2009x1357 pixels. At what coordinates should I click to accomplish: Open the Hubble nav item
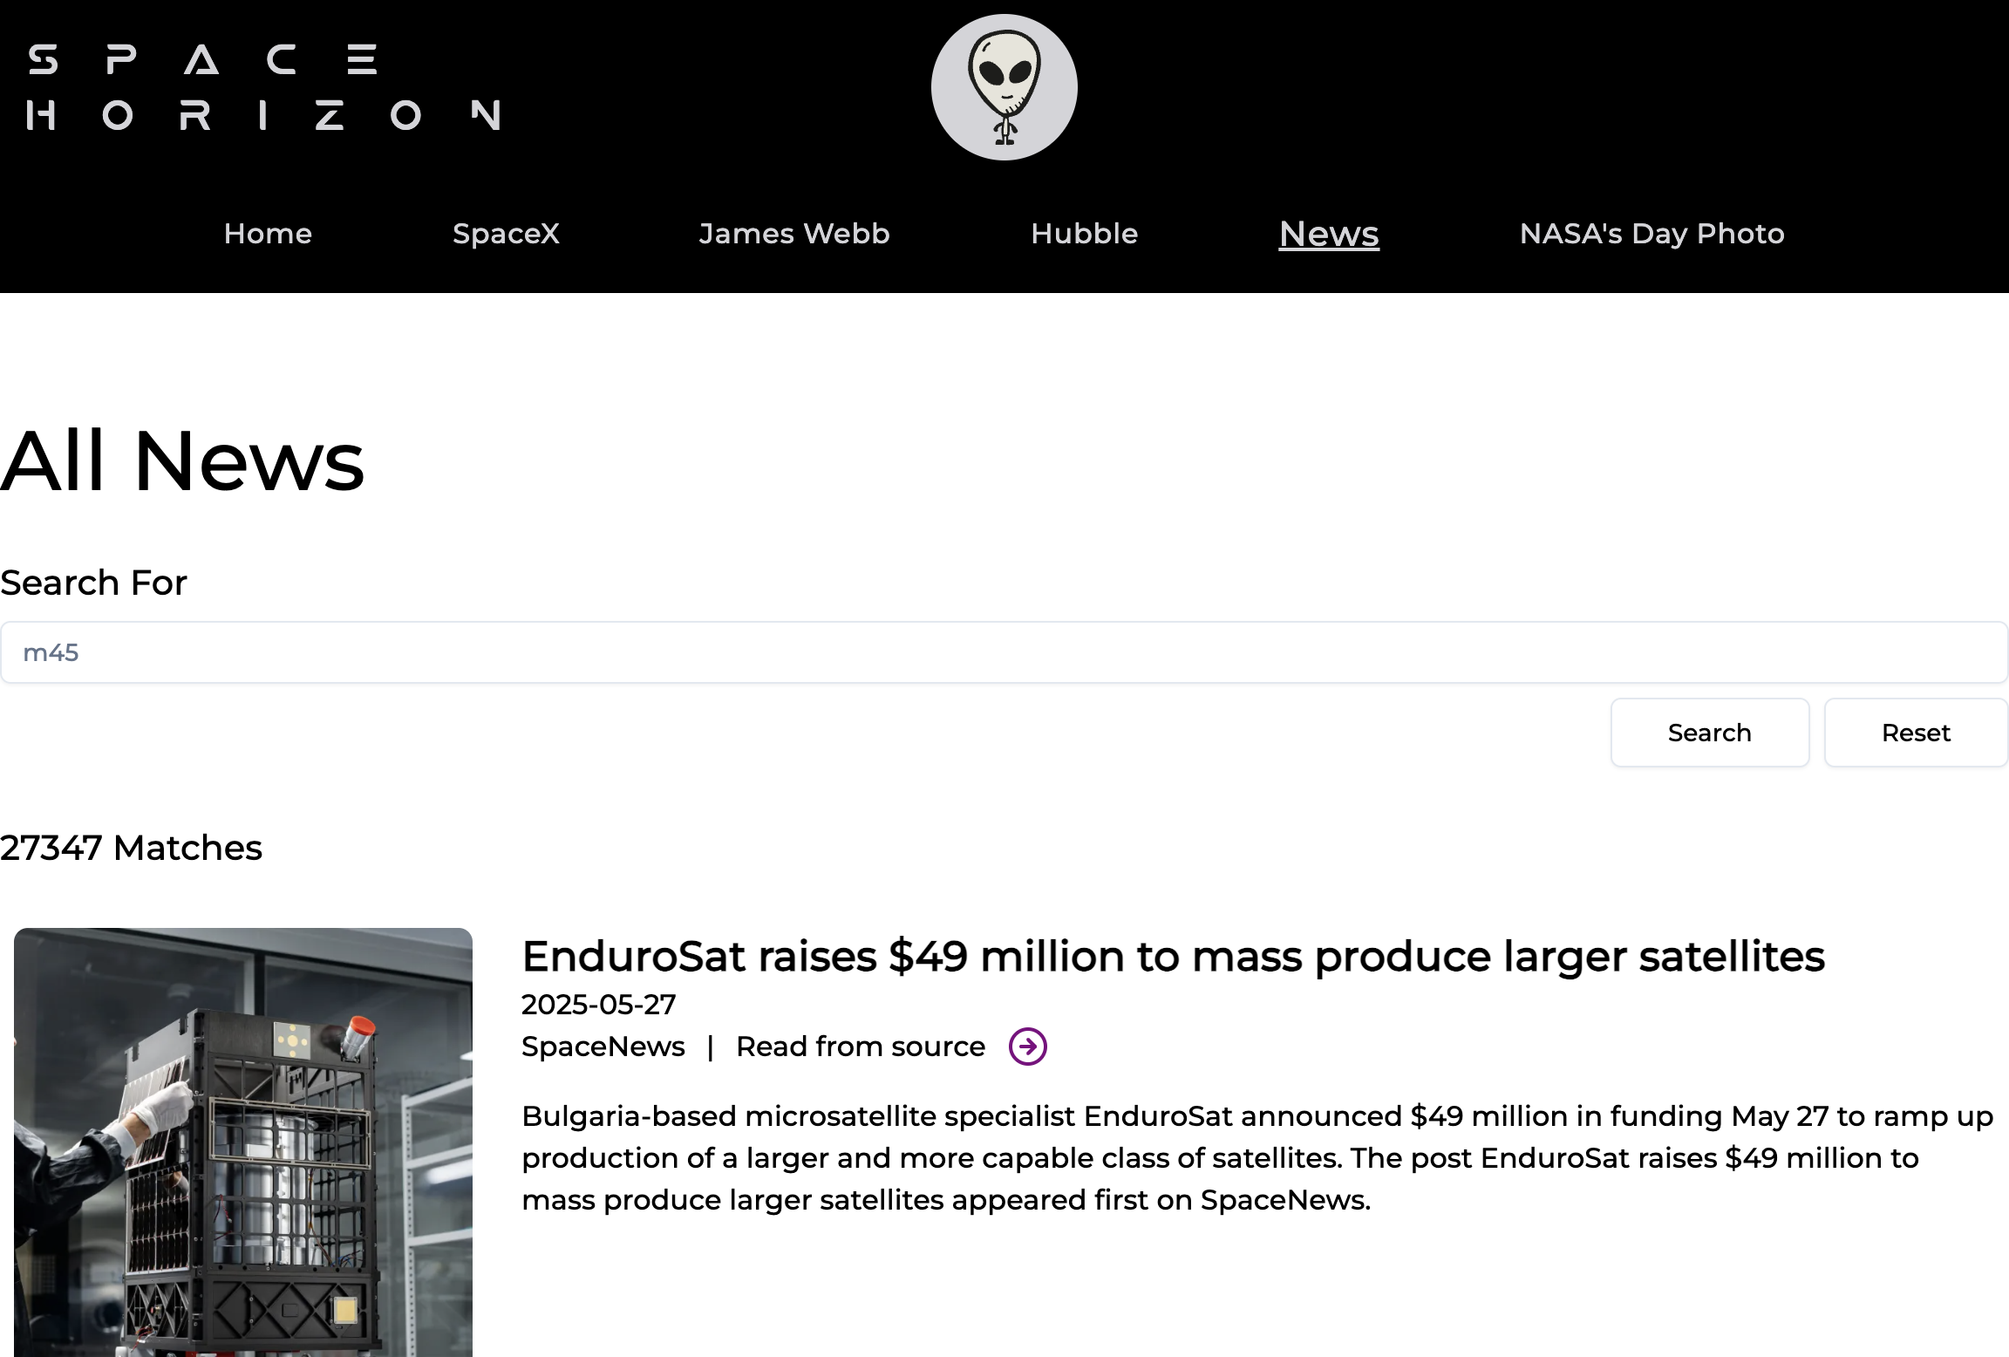(x=1084, y=234)
